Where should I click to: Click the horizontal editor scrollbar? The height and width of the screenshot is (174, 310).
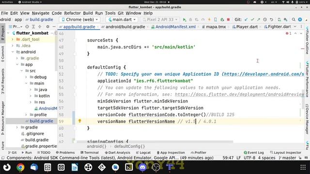tap(155, 142)
